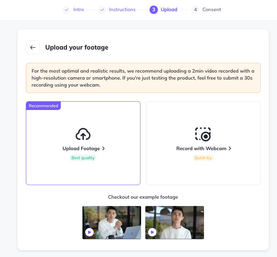Choose Record with Webcam option
The image size is (277, 257).
pos(201,148)
